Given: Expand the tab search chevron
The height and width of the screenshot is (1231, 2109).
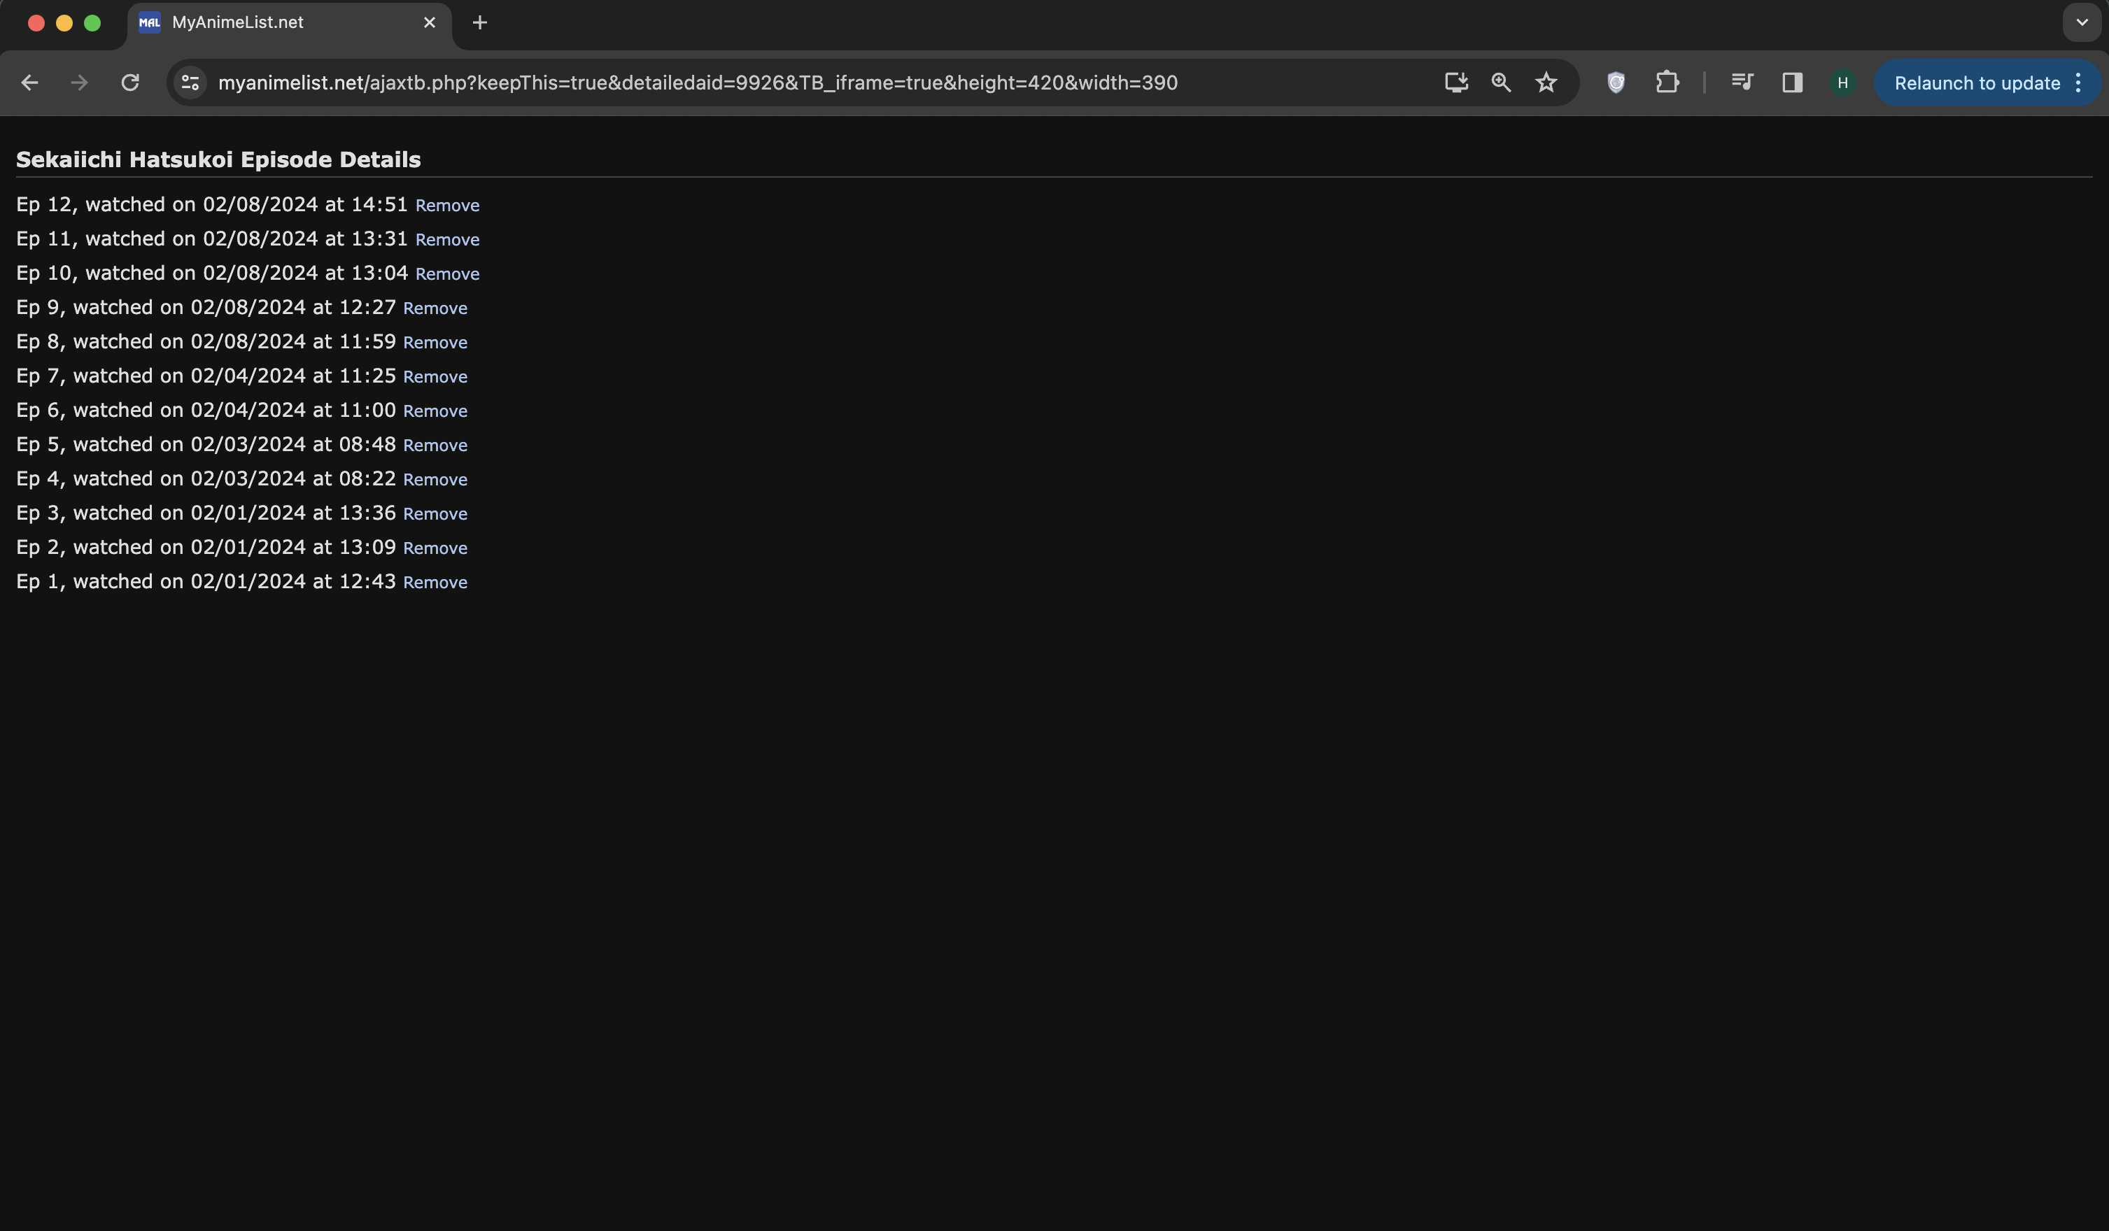Looking at the screenshot, I should click(x=2082, y=22).
